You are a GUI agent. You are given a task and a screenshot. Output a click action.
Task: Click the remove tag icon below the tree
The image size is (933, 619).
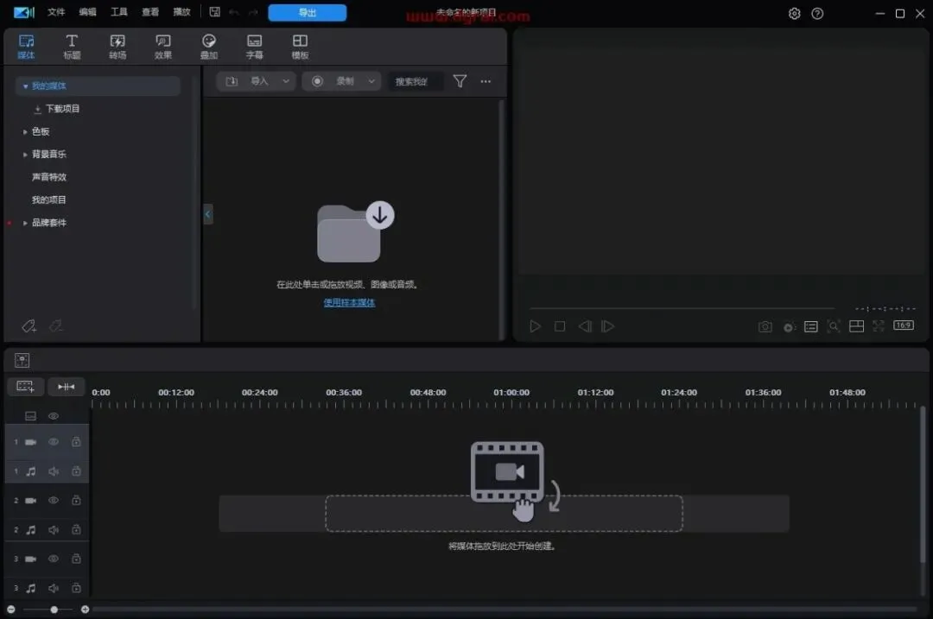tap(56, 325)
